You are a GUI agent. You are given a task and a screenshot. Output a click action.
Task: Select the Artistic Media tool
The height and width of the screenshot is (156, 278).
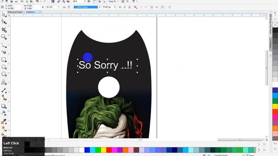click(3, 52)
